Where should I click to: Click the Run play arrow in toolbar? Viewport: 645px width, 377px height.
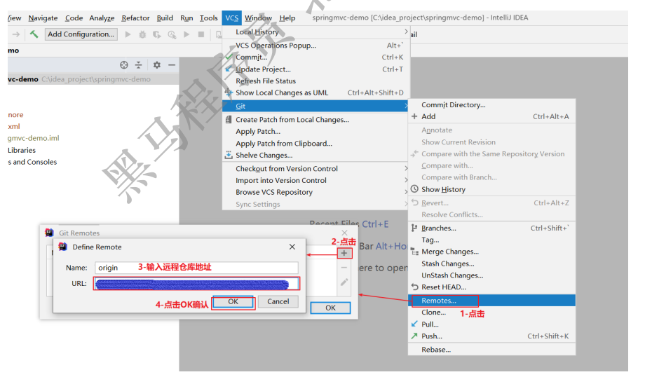128,34
